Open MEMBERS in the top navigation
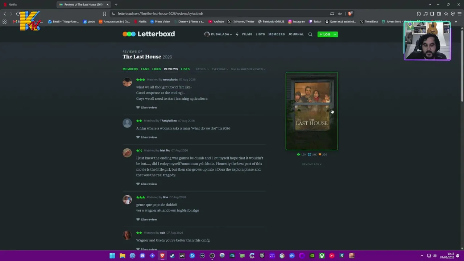 [x=277, y=34]
